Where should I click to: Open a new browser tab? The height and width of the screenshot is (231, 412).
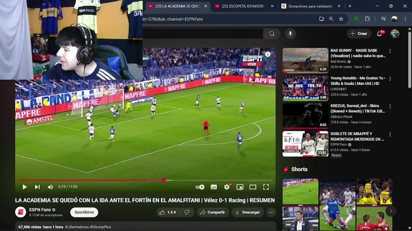coord(350,6)
